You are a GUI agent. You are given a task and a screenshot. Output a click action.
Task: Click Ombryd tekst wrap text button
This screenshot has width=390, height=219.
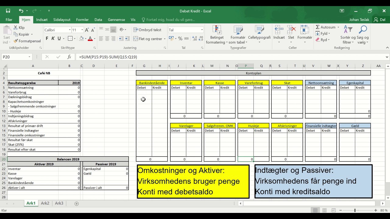147,30
